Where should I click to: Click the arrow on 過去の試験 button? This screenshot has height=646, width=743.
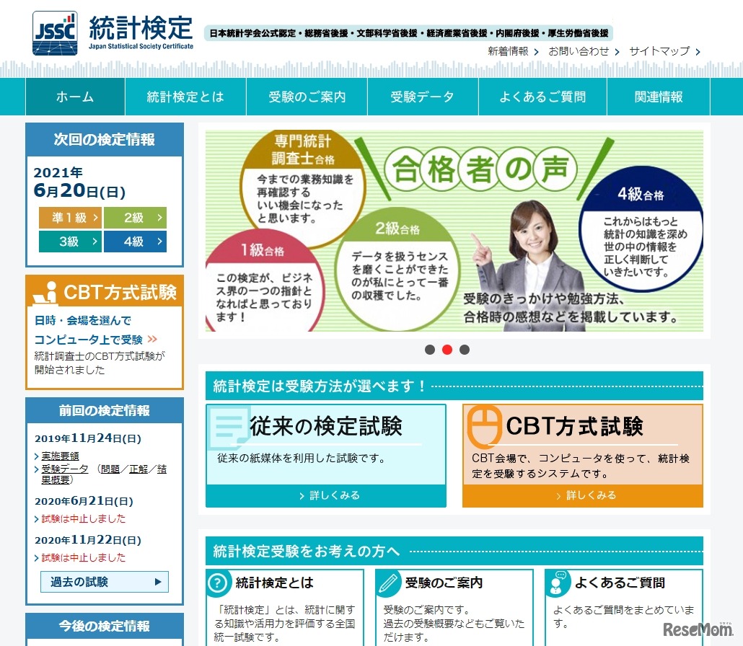coord(158,582)
